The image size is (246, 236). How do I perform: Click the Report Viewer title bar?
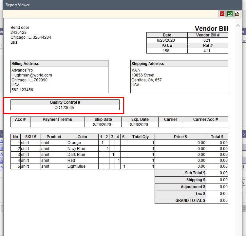(x=98, y=5)
